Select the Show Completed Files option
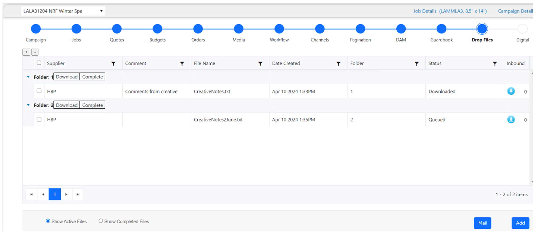 (x=101, y=221)
